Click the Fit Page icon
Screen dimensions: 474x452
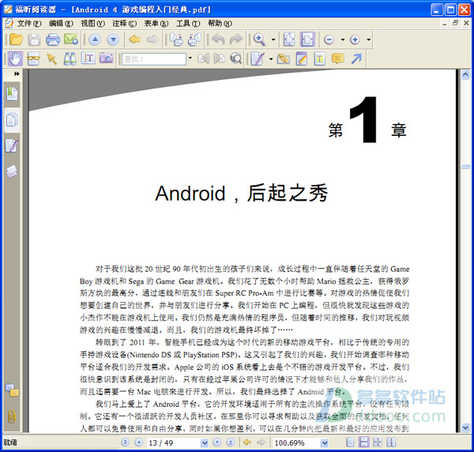(289, 40)
